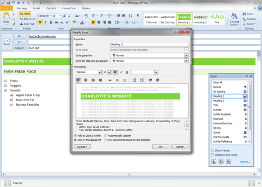Screen dimensions: 262x187
Task: Open the File tab
Action: [7, 8]
